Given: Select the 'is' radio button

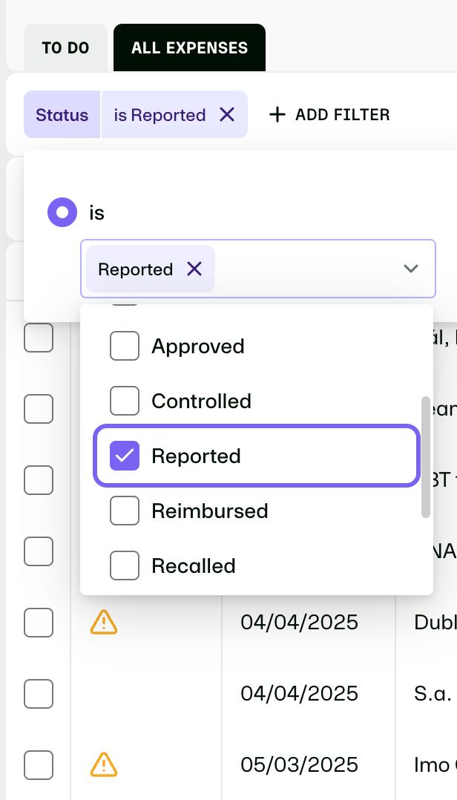Looking at the screenshot, I should 62,212.
